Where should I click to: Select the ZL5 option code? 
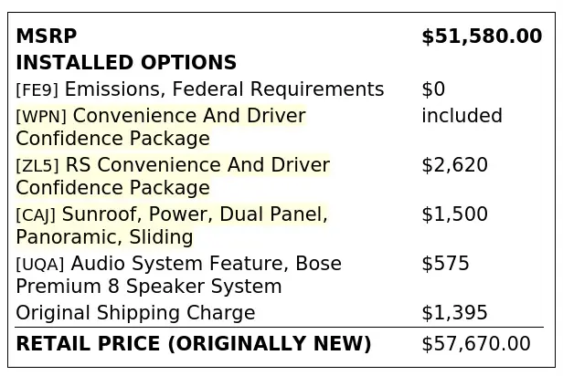[x=37, y=165]
